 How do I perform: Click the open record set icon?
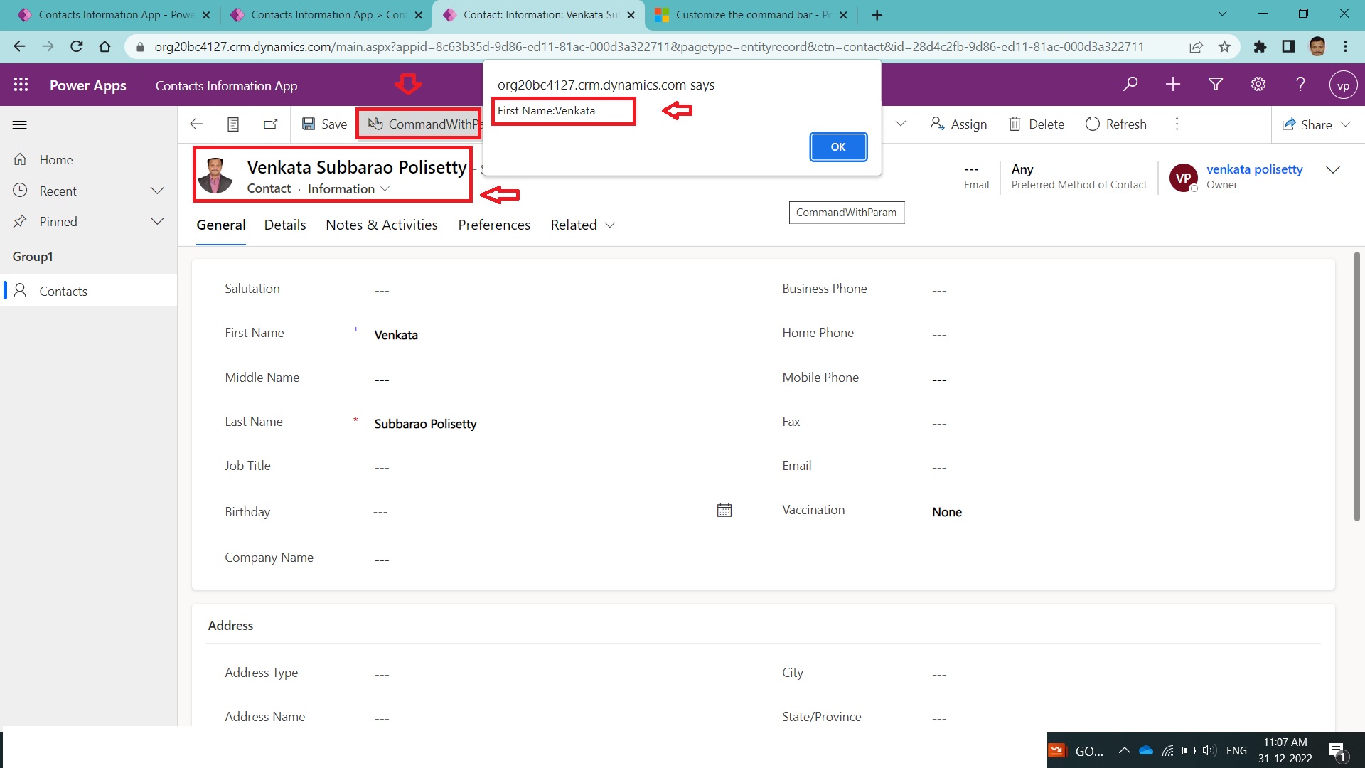click(x=232, y=124)
